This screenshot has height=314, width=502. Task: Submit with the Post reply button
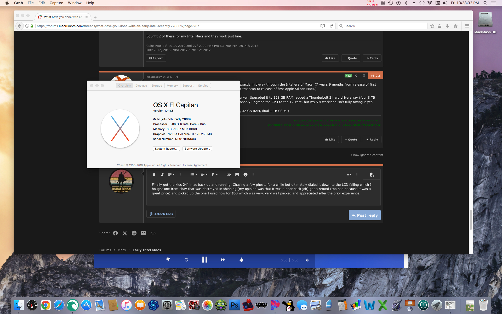365,215
